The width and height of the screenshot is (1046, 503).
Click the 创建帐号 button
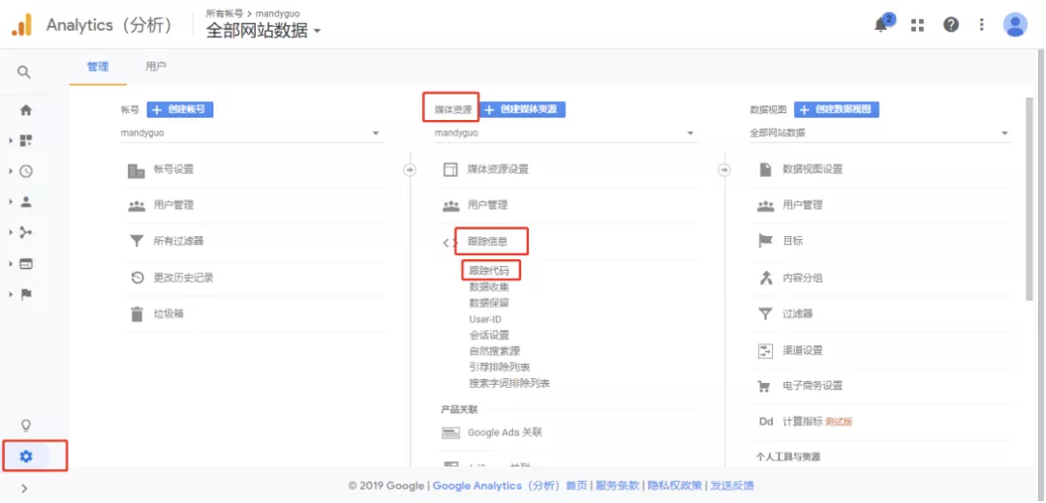pos(180,109)
